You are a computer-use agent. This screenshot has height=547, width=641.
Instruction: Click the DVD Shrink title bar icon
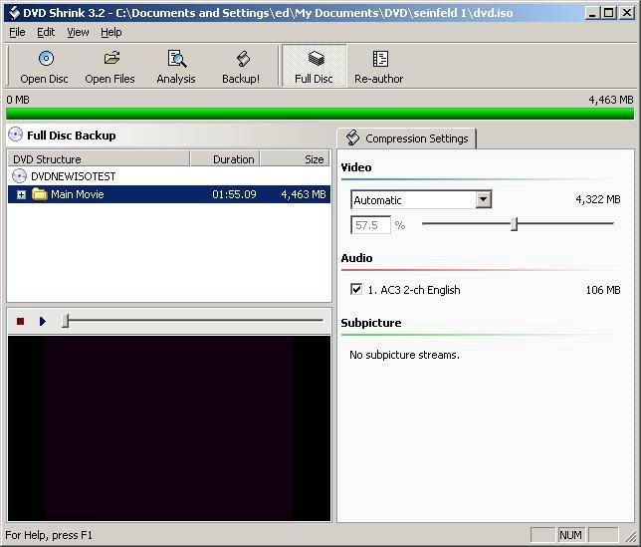click(14, 13)
